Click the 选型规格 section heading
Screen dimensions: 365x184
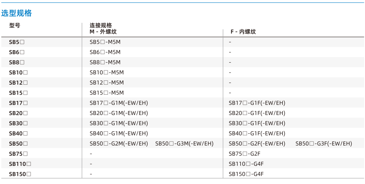click(x=16, y=13)
